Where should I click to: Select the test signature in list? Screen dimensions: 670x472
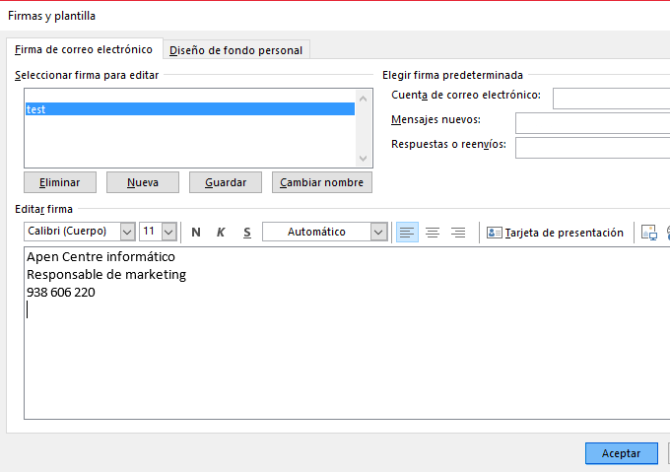point(187,109)
